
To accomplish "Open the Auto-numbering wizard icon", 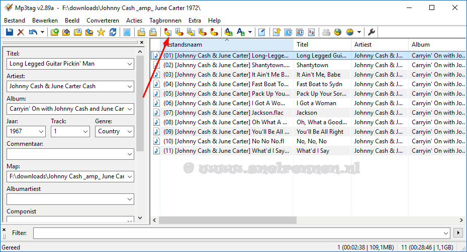I will pyautogui.click(x=312, y=32).
